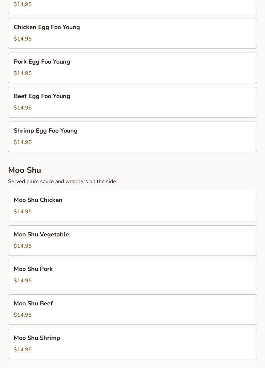Open the Moo Shu Chicken item

pyautogui.click(x=132, y=206)
